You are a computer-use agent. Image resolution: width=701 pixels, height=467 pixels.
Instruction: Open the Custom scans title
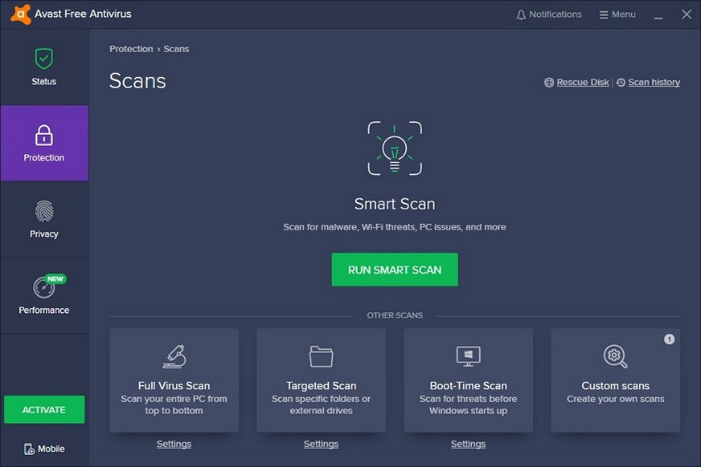pyautogui.click(x=615, y=386)
